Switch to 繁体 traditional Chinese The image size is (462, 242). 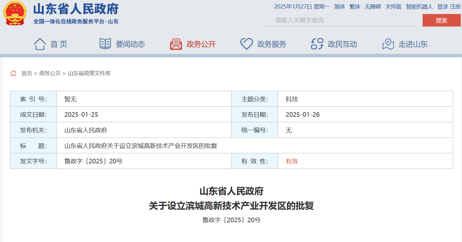coord(355,6)
